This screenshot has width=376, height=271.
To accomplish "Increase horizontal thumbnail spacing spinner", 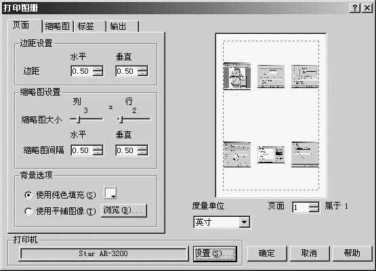I will point(98,148).
